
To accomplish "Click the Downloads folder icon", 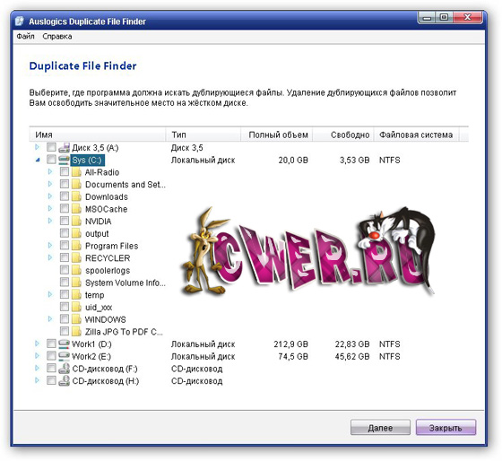I will pyautogui.click(x=76, y=196).
